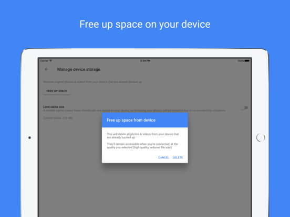The image size is (290, 217).
Task: Click the iPad front camera dot
Action: [29, 138]
